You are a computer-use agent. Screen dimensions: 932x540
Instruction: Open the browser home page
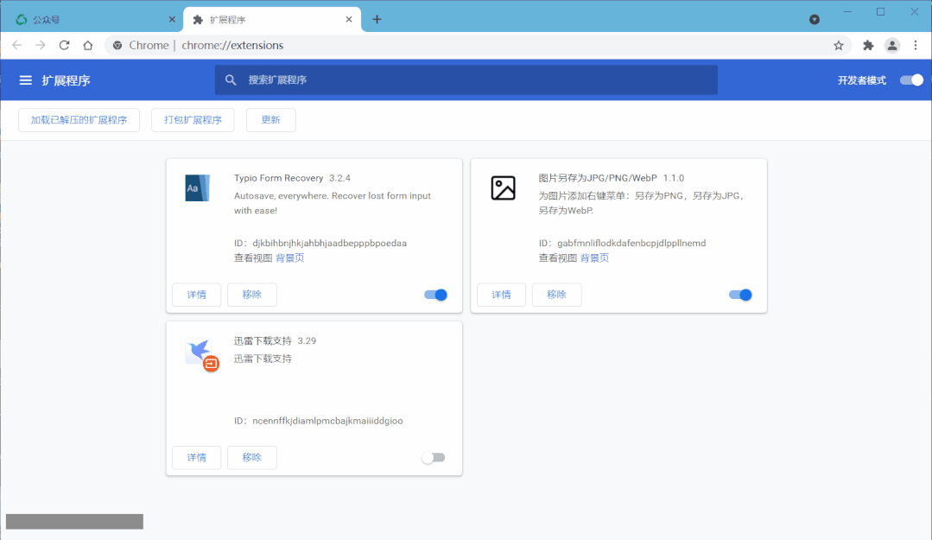pyautogui.click(x=88, y=45)
